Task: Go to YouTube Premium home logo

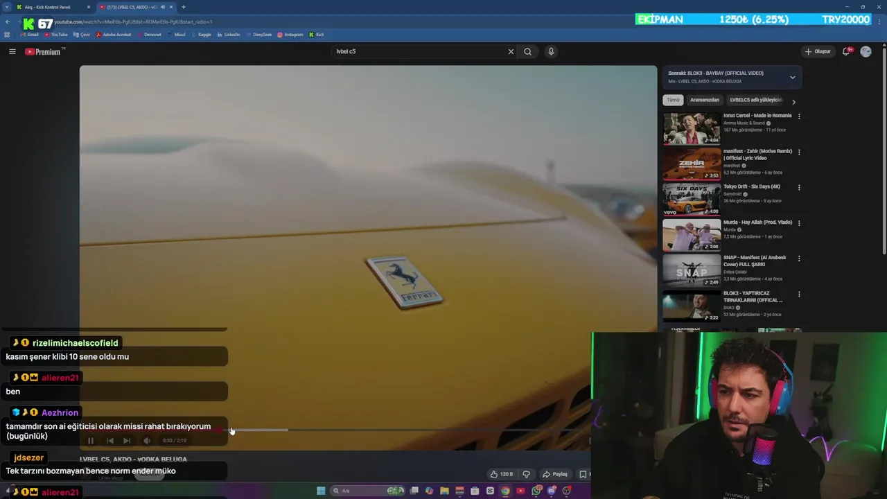Action: click(x=43, y=51)
